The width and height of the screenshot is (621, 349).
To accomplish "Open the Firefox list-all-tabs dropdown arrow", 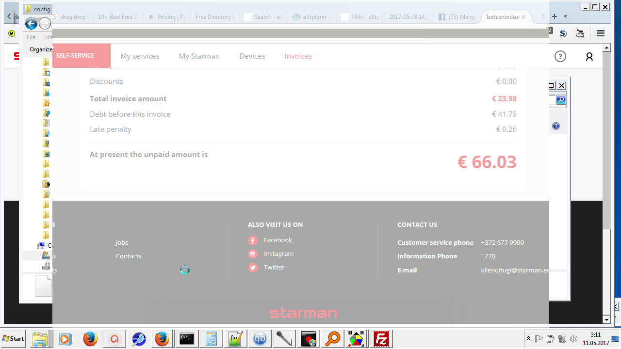I will tap(566, 16).
